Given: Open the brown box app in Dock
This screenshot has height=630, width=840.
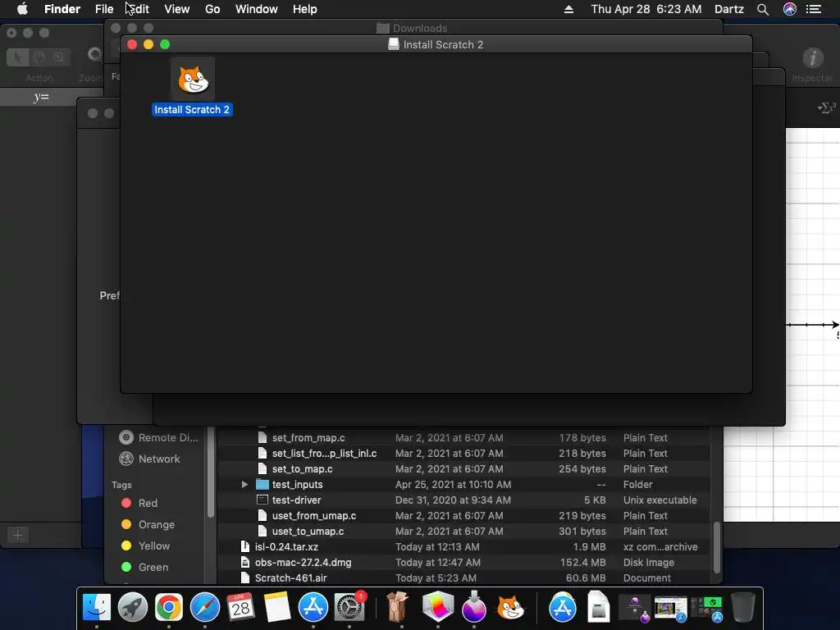Looking at the screenshot, I should [x=397, y=607].
